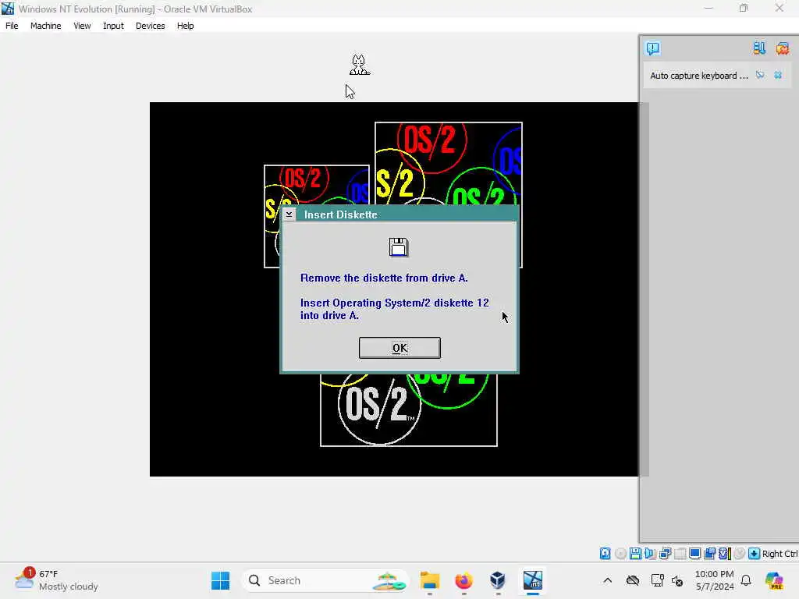Image resolution: width=799 pixels, height=599 pixels.
Task: Open the View menu
Action: (x=82, y=26)
